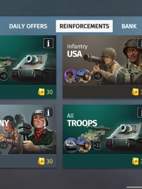The width and height of the screenshot is (142, 189).
Task: Open the Bank tab
Action: click(129, 26)
